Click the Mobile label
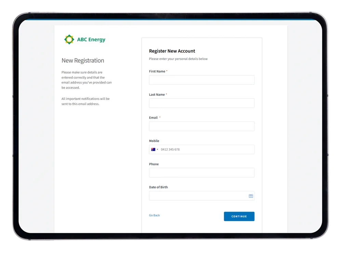Viewport: 342px width, 253px height. click(154, 141)
